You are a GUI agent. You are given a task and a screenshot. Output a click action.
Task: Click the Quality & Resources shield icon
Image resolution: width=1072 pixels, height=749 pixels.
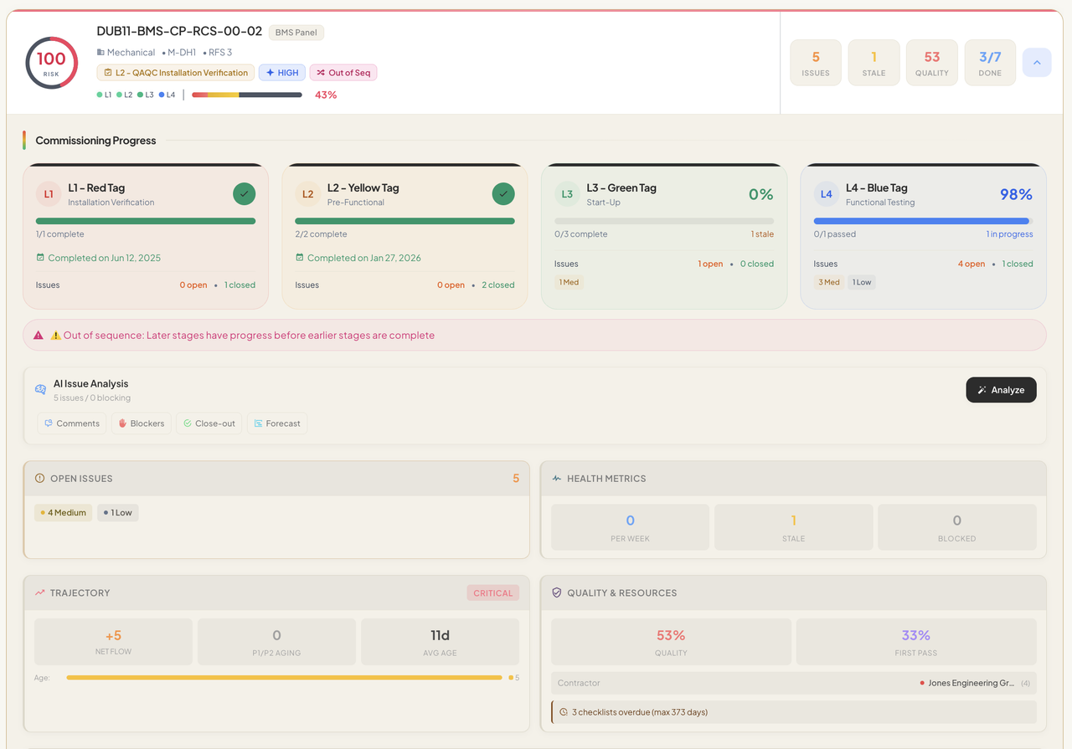(557, 593)
